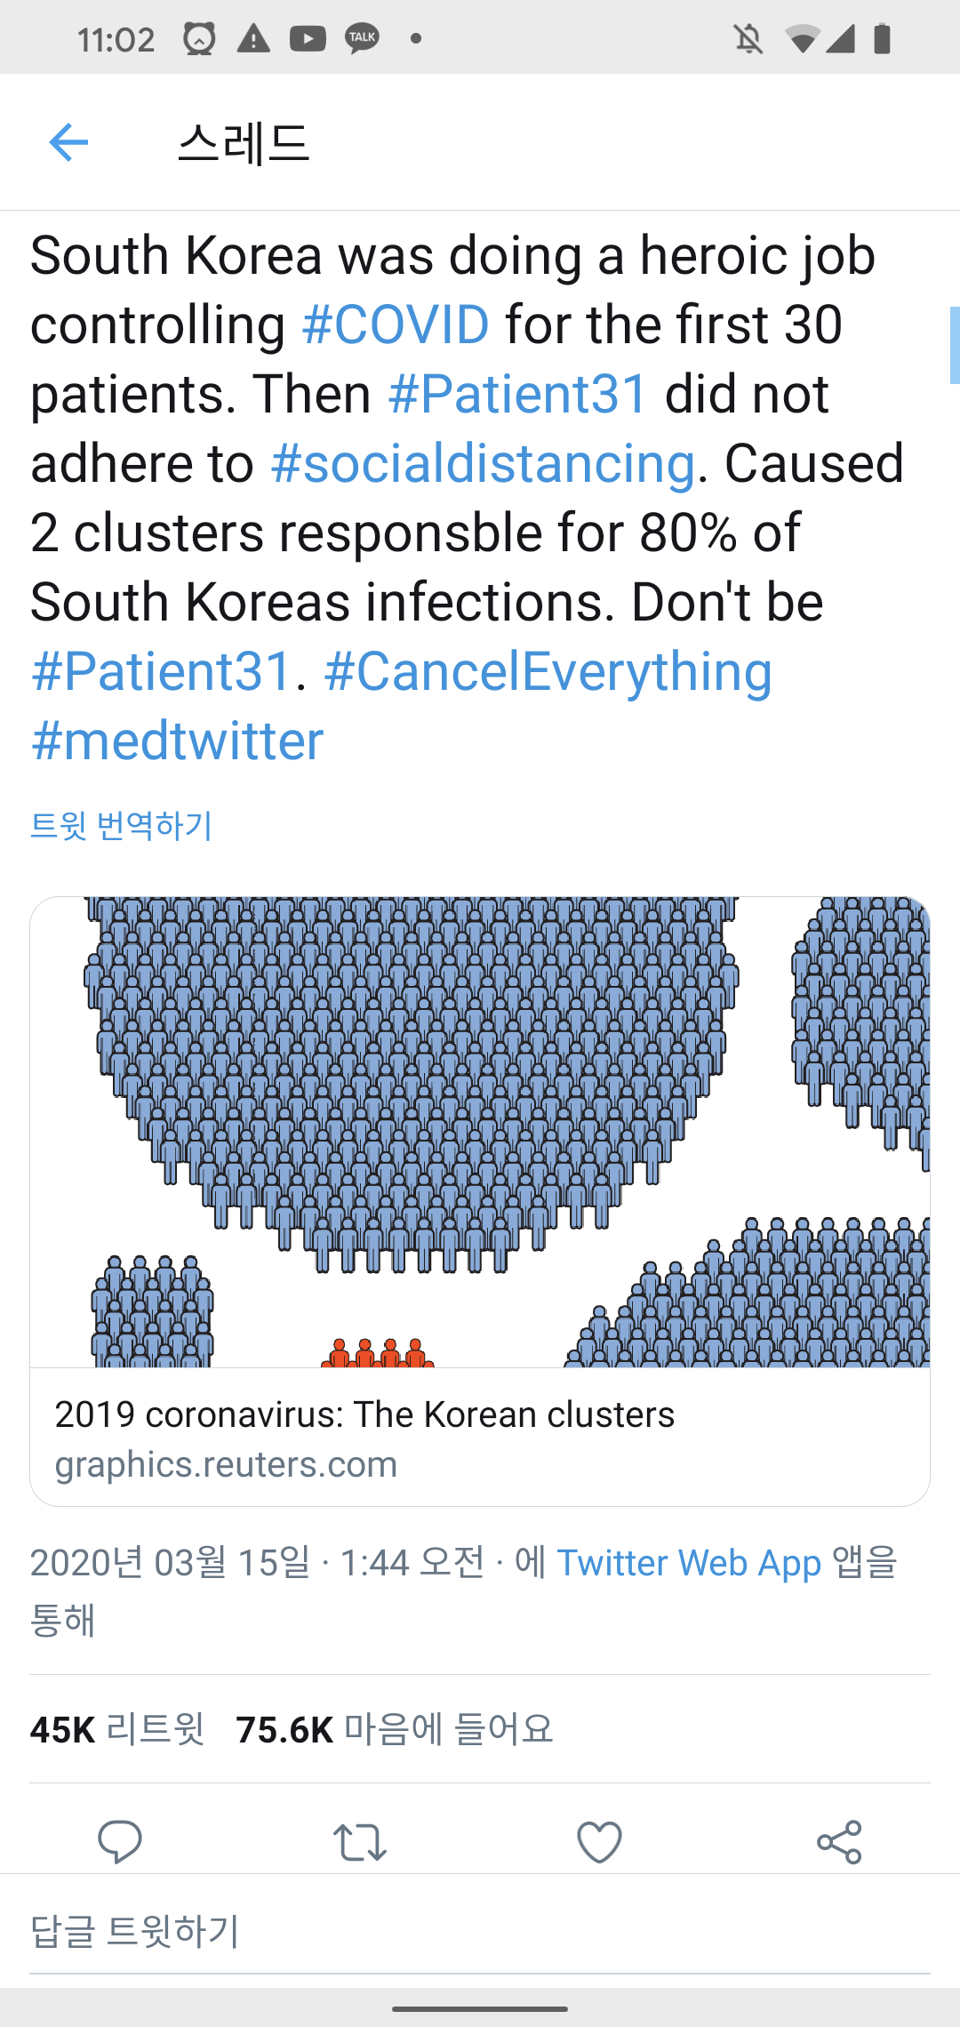Open the Korean clusters infographic image

(x=480, y=1131)
